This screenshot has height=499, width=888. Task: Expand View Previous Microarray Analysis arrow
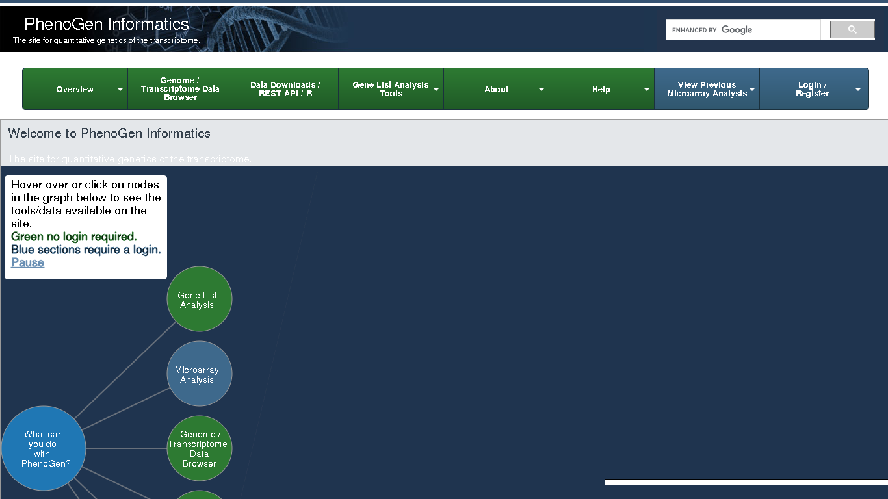pyautogui.click(x=752, y=90)
